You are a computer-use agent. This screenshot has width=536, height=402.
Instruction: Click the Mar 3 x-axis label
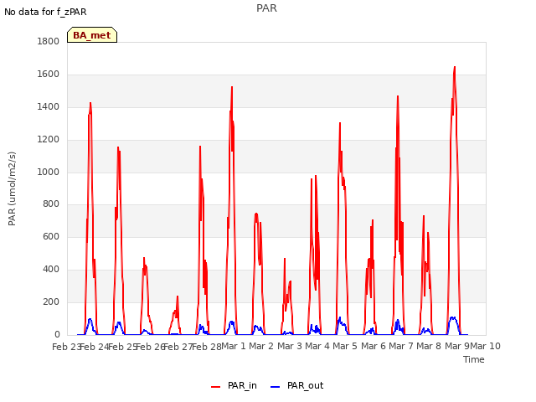click(x=289, y=346)
